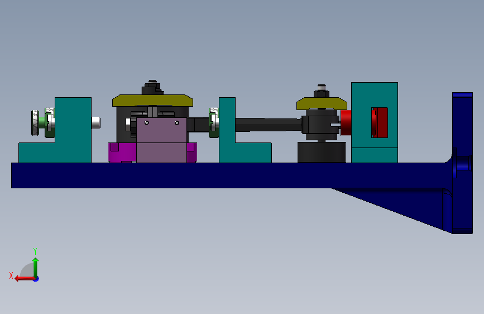Select the long dark blue base plate
The image size is (484, 314).
232,175
